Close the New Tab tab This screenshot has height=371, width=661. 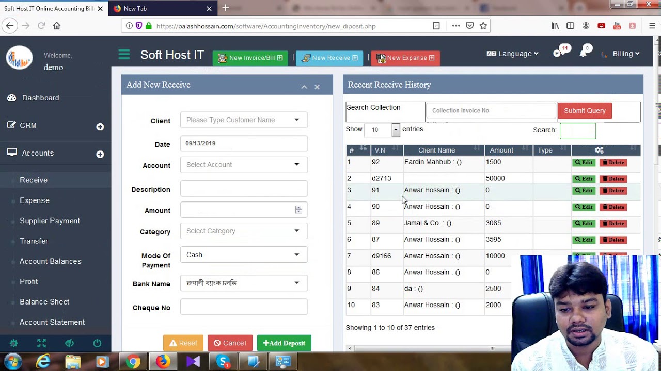[x=209, y=9]
